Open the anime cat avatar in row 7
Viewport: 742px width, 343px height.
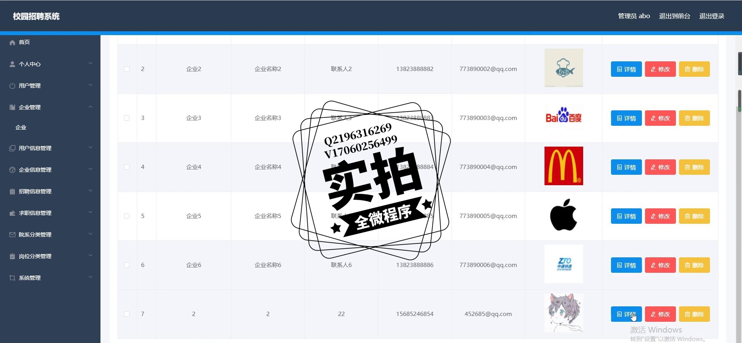click(563, 313)
